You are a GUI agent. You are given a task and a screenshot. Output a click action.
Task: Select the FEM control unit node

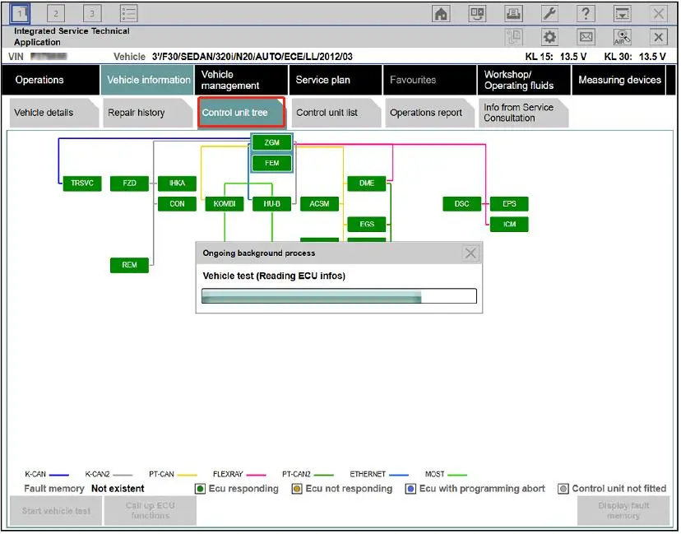(272, 164)
